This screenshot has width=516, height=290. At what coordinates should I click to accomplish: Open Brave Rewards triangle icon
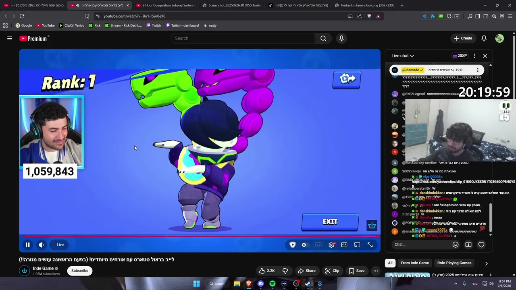click(x=378, y=16)
